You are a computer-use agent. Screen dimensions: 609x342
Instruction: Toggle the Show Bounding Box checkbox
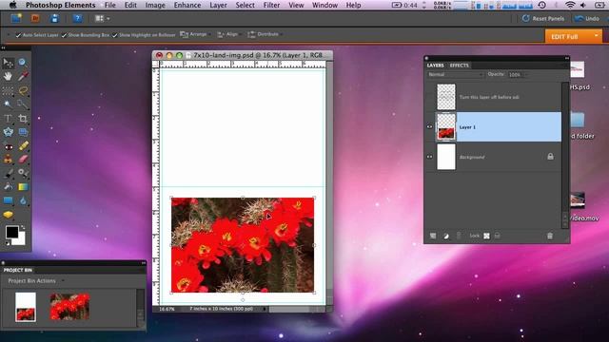[x=64, y=35]
